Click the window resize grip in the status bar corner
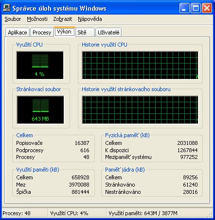 pyautogui.click(x=210, y=215)
